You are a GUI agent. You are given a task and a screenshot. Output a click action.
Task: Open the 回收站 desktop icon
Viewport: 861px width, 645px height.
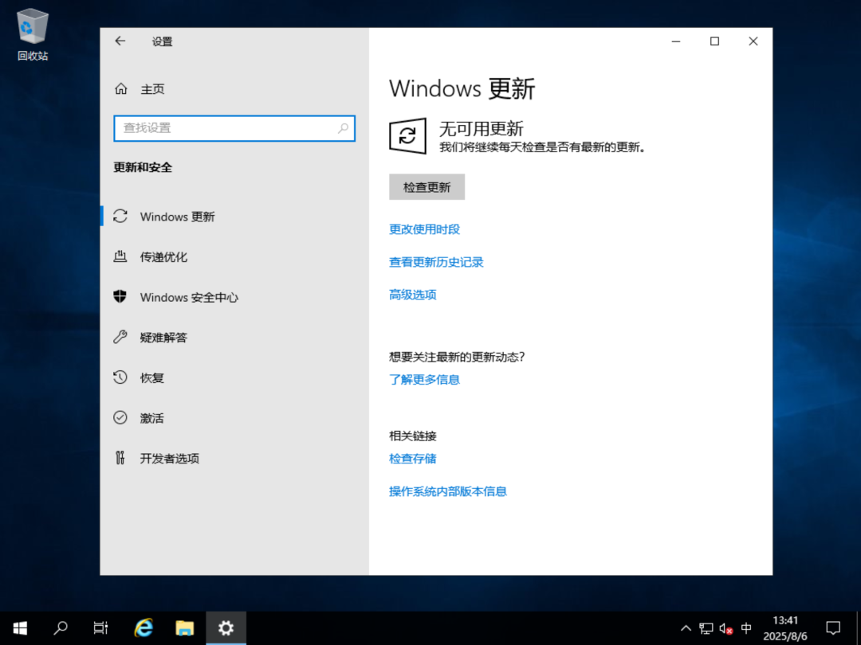33,35
